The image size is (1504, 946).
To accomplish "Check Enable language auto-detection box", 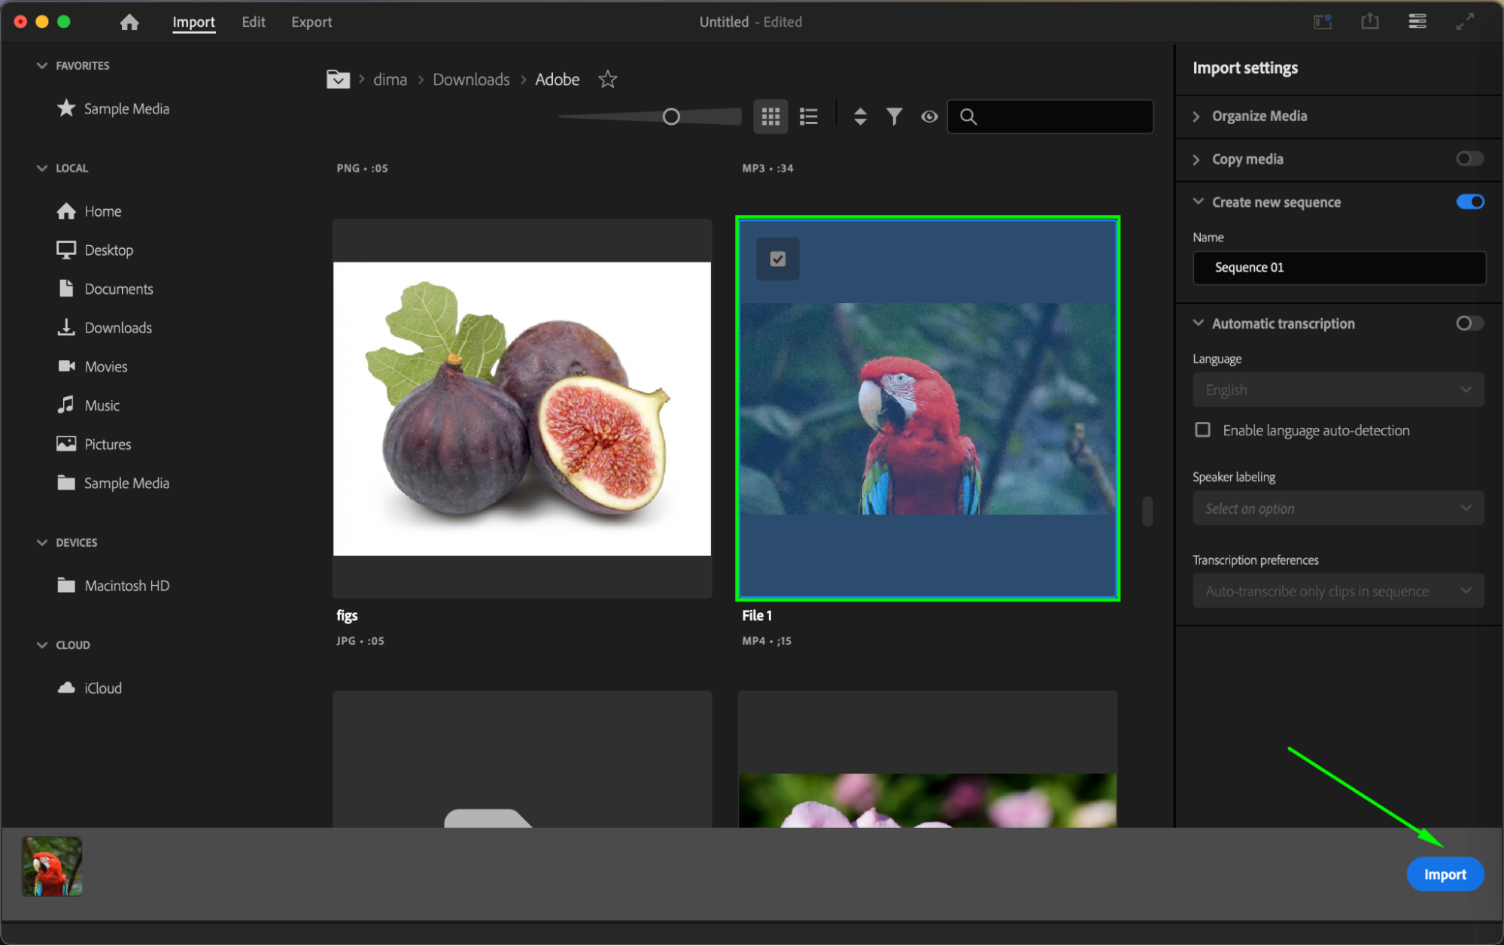I will 1202,430.
